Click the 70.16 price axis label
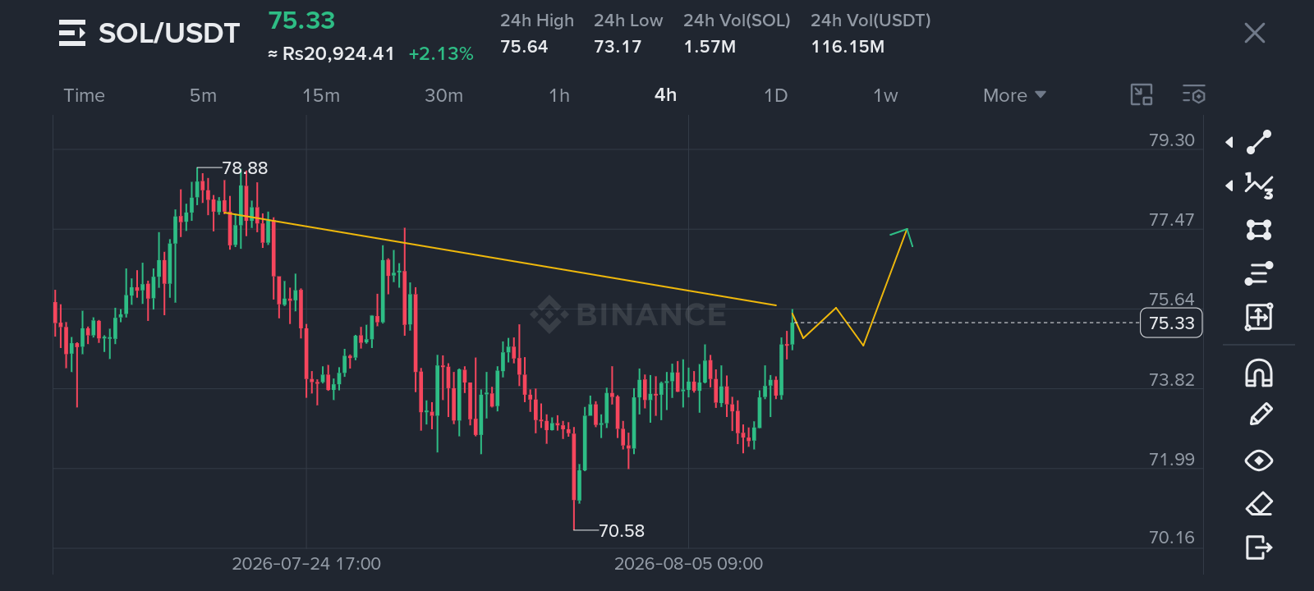Screen dimensions: 1314x591 click(x=1172, y=538)
